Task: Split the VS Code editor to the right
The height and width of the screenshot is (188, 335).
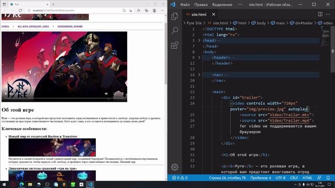Action: [x=320, y=14]
